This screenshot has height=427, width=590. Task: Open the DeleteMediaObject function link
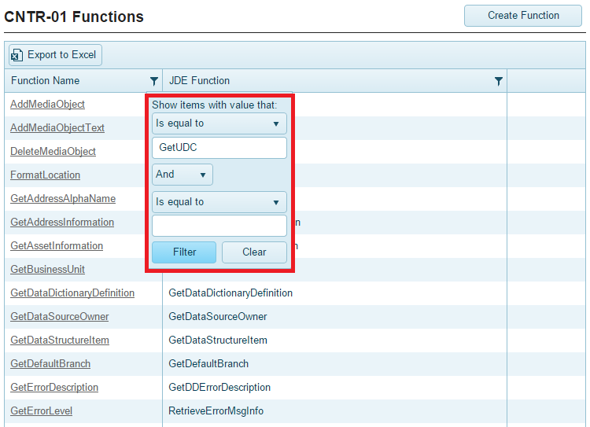click(x=53, y=152)
